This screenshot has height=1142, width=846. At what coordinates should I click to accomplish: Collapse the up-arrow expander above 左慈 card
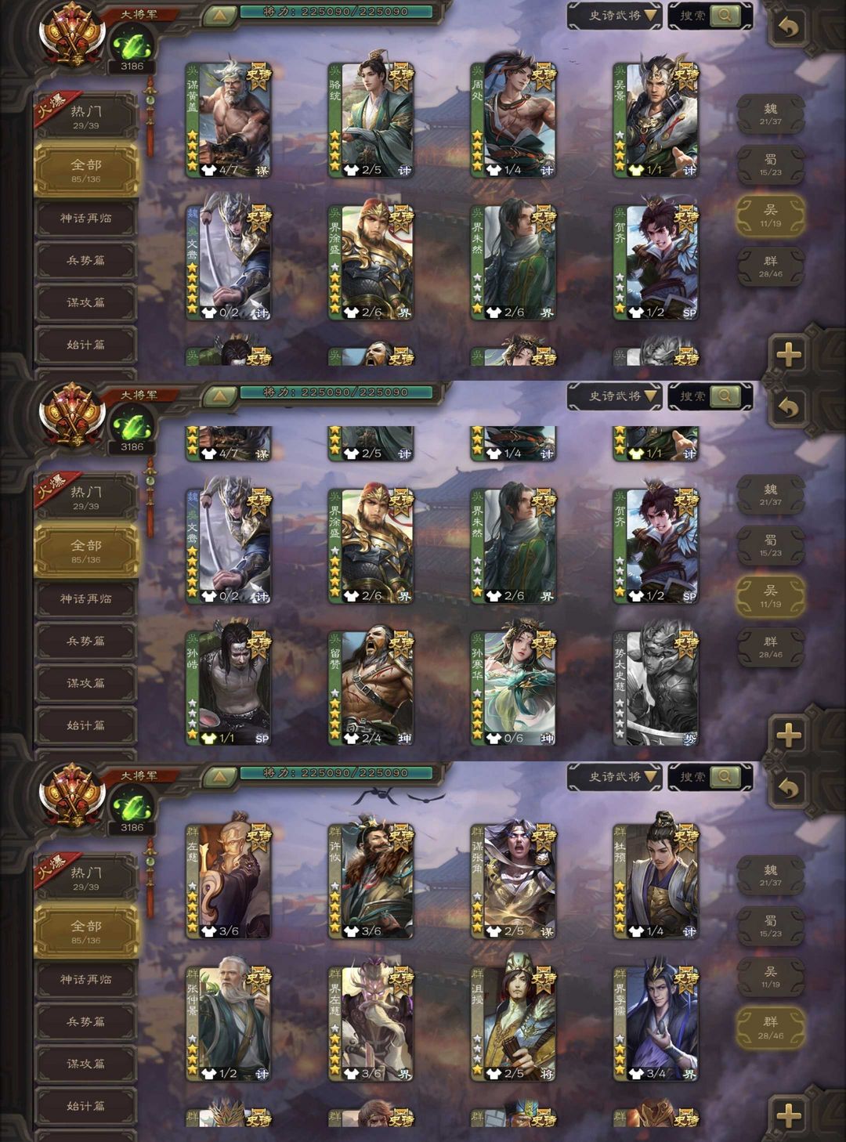220,776
